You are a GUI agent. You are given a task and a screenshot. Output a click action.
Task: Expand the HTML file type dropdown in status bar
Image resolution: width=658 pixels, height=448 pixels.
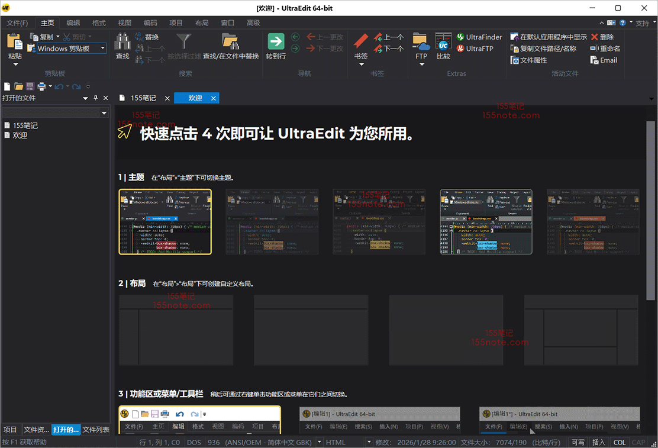point(369,442)
